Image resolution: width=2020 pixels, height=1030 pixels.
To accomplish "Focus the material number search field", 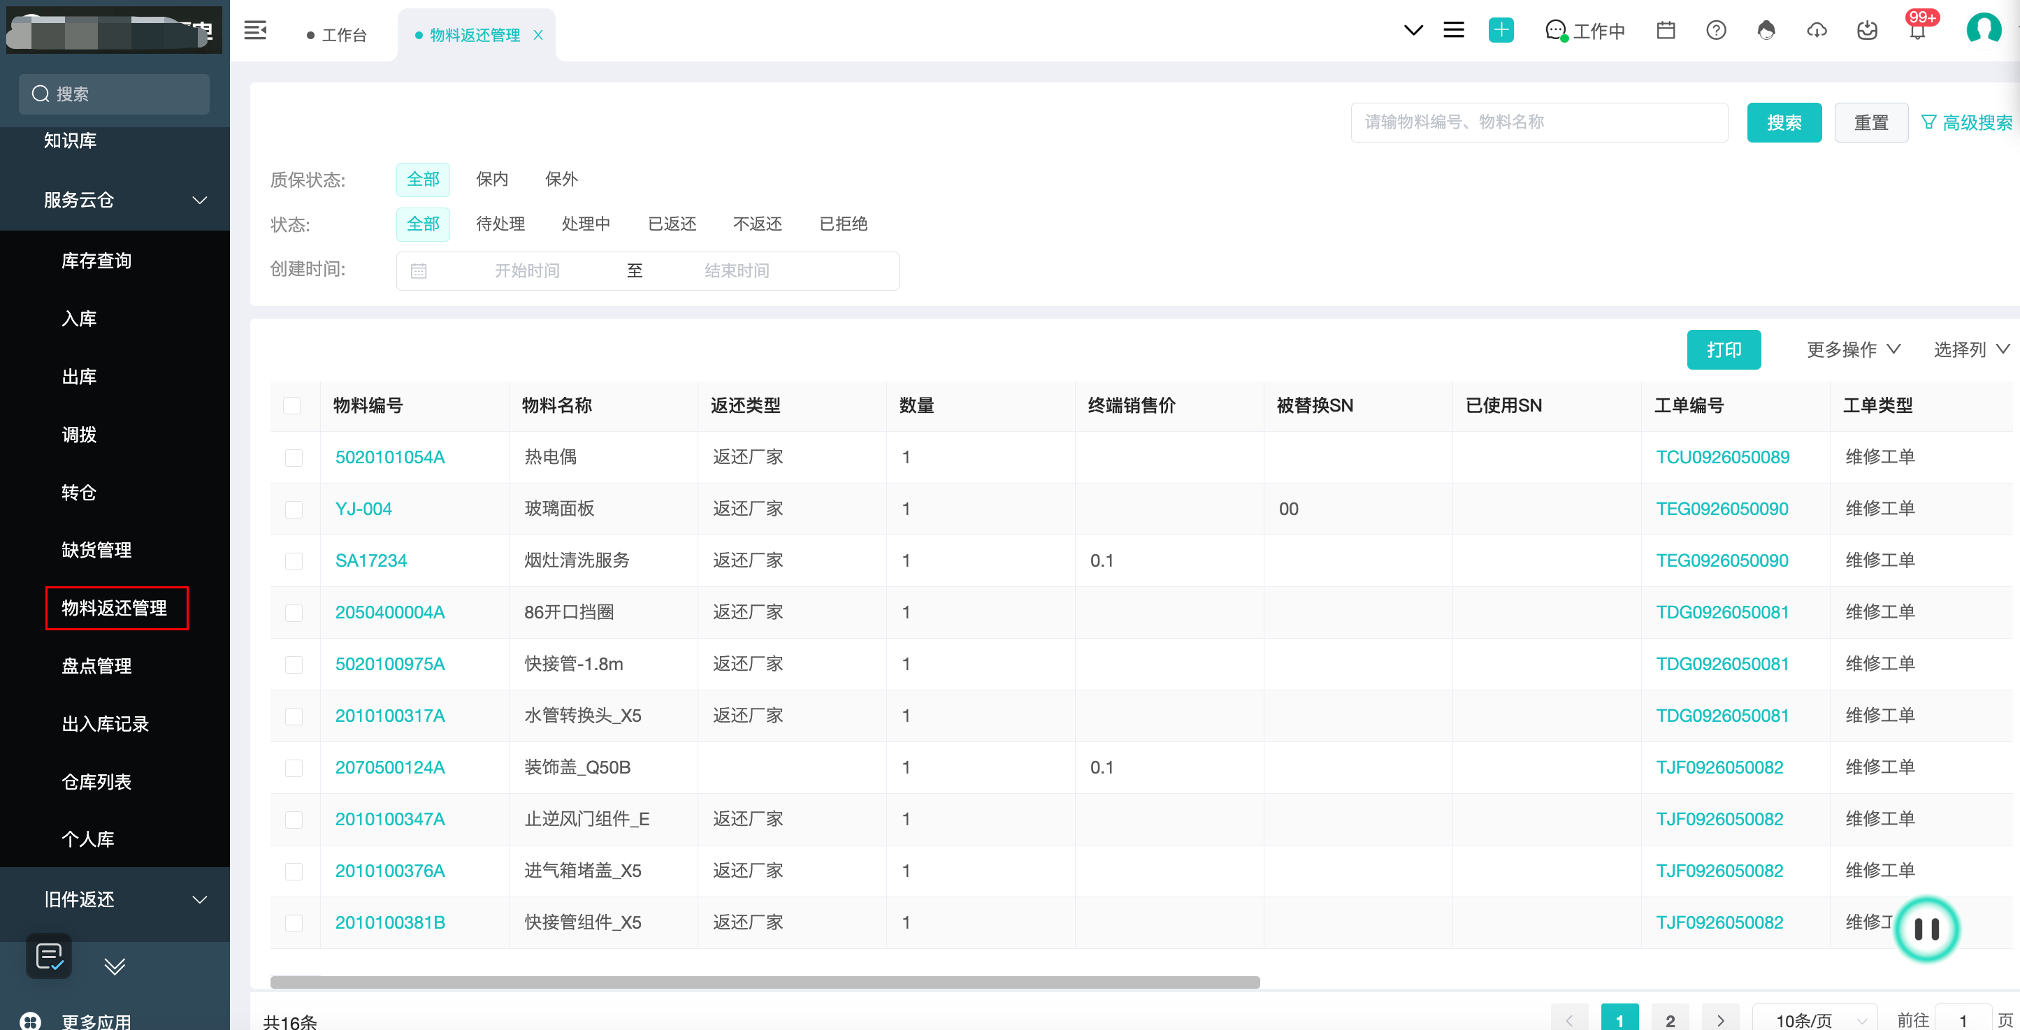I will pyautogui.click(x=1538, y=122).
